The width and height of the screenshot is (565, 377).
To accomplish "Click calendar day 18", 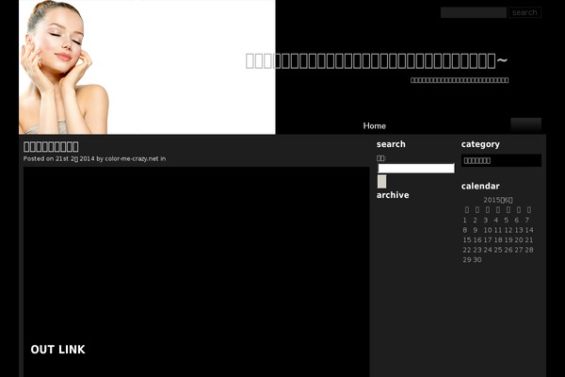I will (498, 240).
